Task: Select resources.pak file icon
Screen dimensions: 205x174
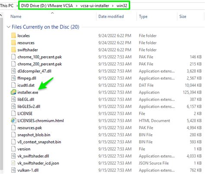Action: pyautogui.click(x=13, y=128)
